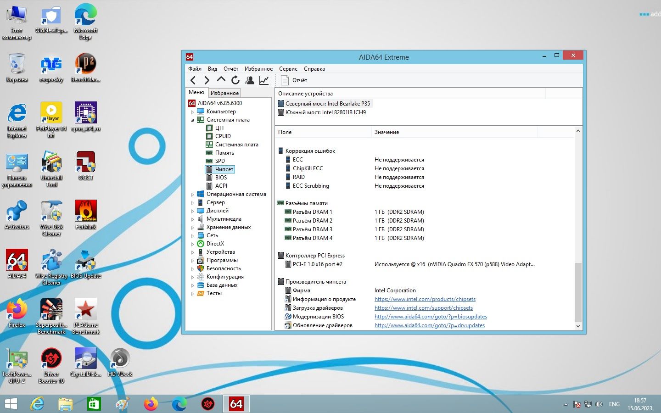
Task: Open the intel.com/support/chipsets driver link
Action: [424, 308]
